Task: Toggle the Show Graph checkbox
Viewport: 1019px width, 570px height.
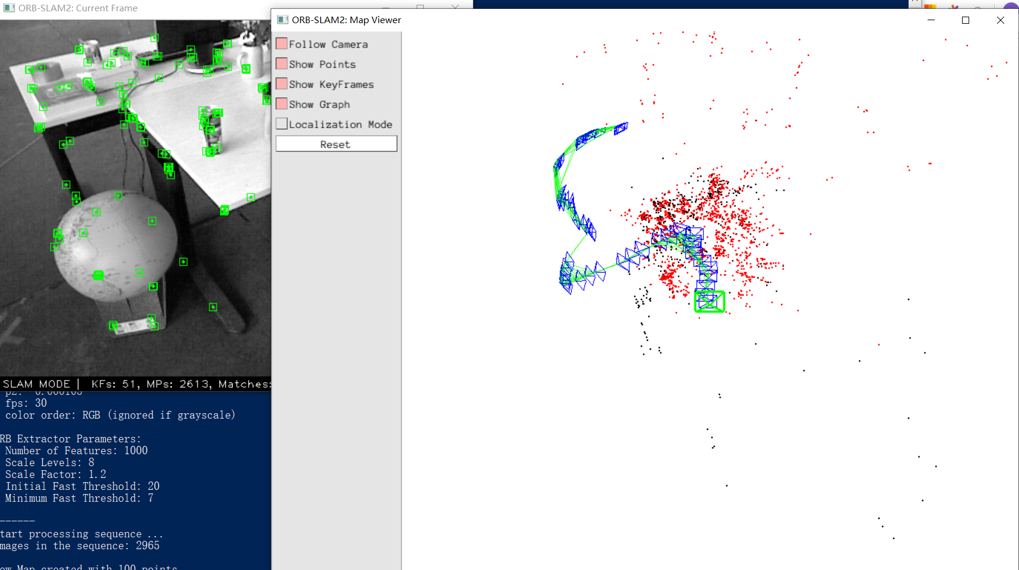Action: [282, 104]
